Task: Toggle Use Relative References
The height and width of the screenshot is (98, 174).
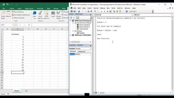Action: click(21, 15)
